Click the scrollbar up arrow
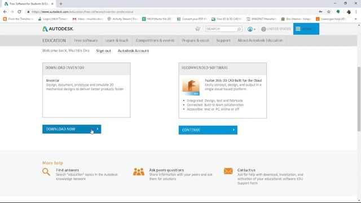The width and height of the screenshot is (361, 203). tap(359, 25)
